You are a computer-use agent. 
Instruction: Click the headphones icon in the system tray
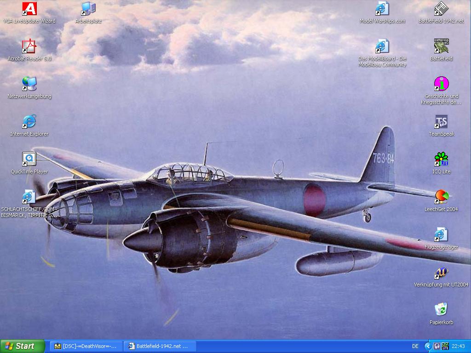point(437,347)
